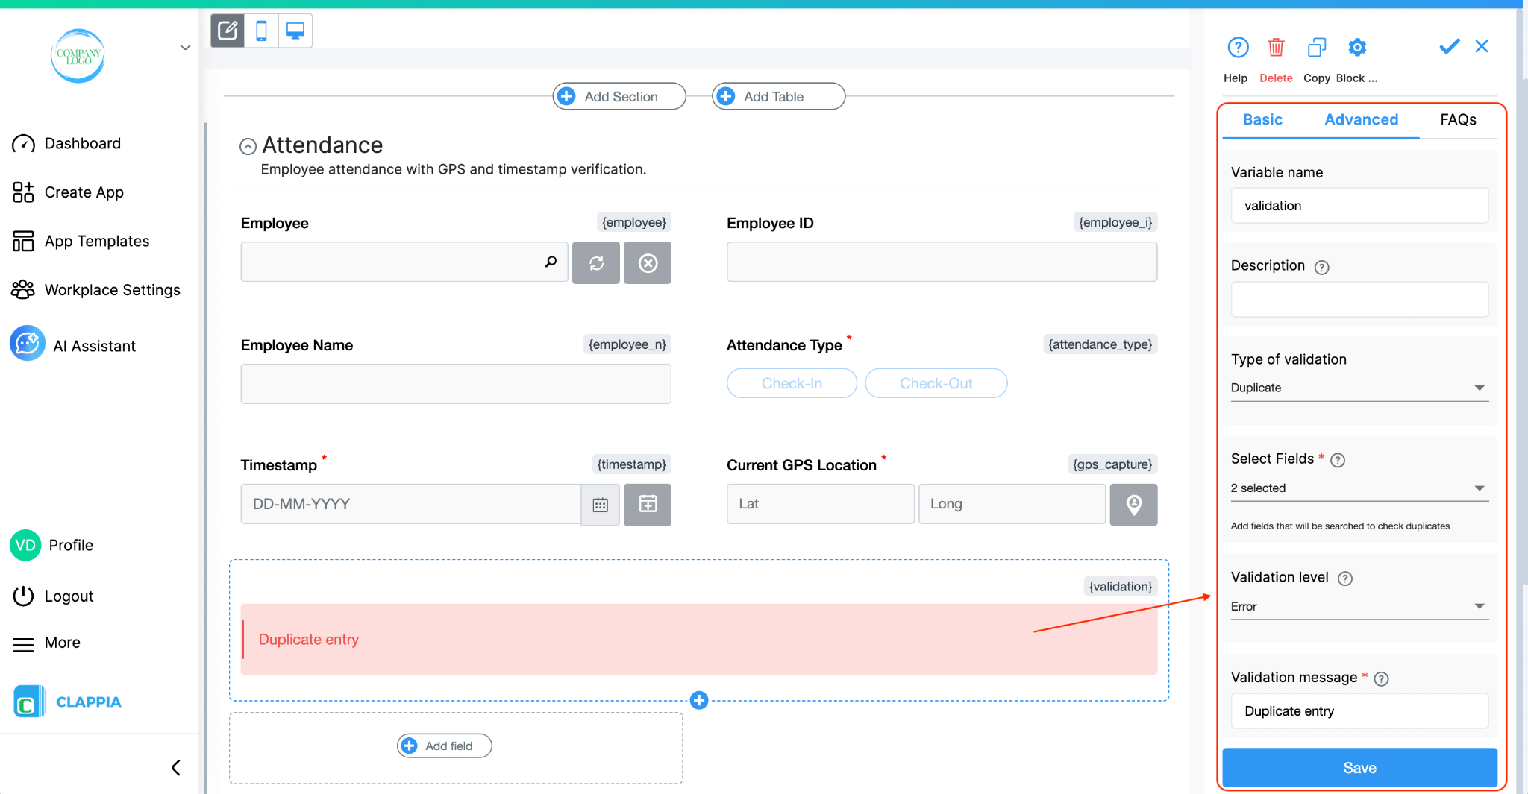The image size is (1528, 794).
Task: Click the GPS capture pin icon
Action: pos(1133,505)
